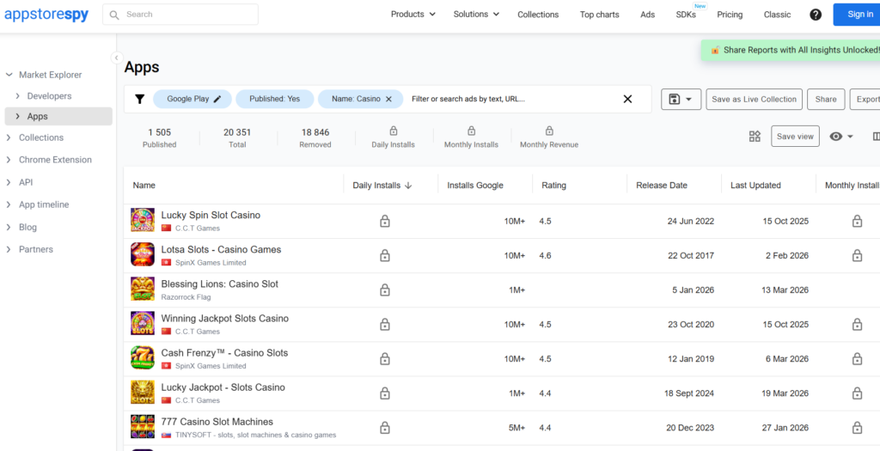This screenshot has height=451, width=880.
Task: Open developer SpinX Games Limited under Cash Frenzy
Action: (211, 366)
